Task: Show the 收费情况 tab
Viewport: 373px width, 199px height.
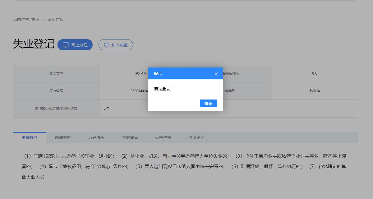Action: pos(130,138)
